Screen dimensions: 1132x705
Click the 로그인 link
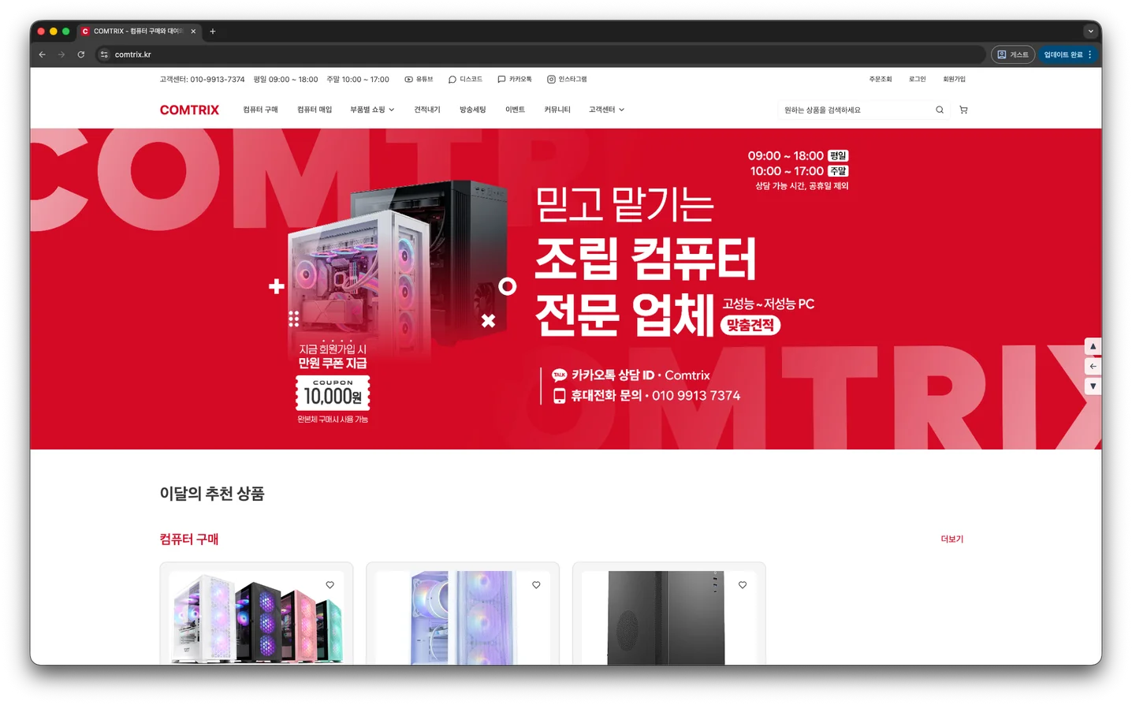tap(918, 79)
